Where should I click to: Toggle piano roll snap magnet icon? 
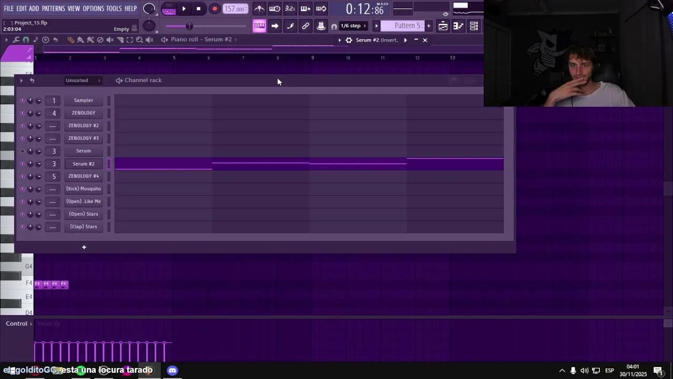[26, 39]
